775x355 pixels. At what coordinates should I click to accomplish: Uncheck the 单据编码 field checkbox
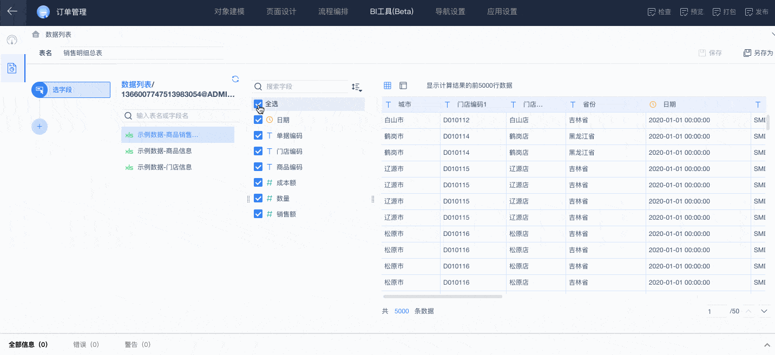pos(258,135)
